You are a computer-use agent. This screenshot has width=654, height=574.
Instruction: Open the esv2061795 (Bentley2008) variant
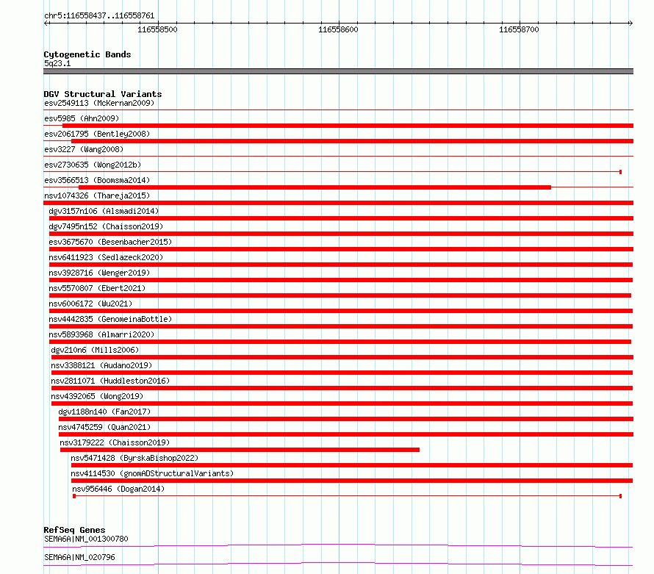click(97, 134)
